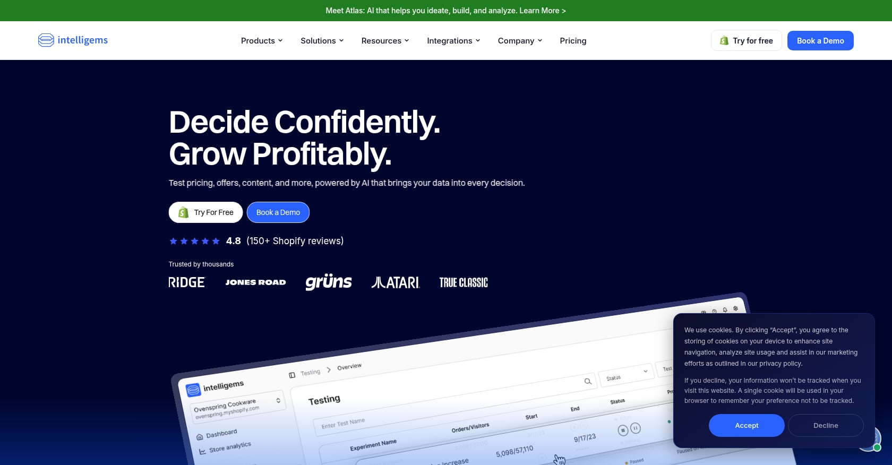892x465 pixels.
Task: Click the "Test pricing, offers, content" subtitle
Action: pos(347,183)
